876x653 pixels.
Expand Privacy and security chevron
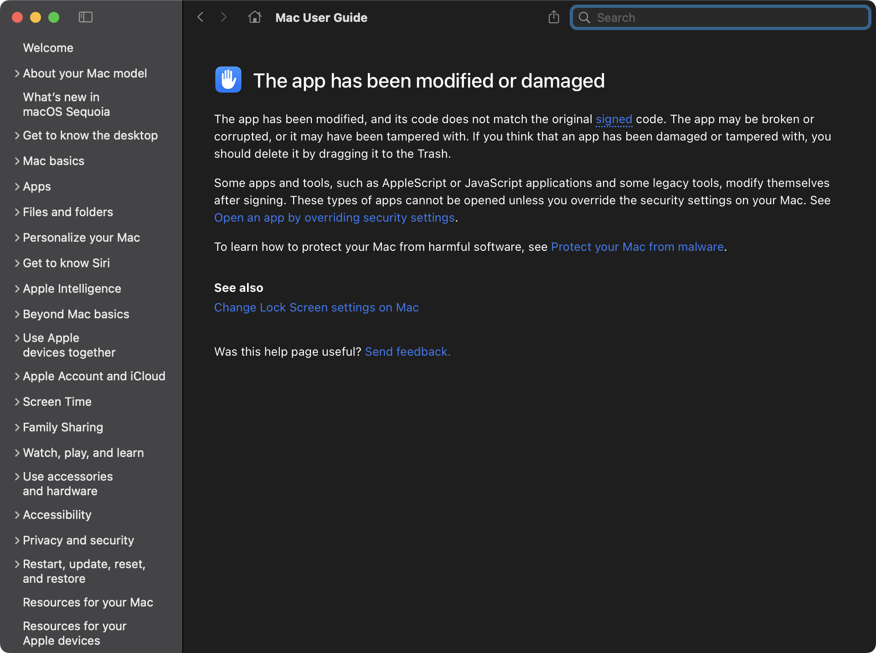tap(17, 540)
